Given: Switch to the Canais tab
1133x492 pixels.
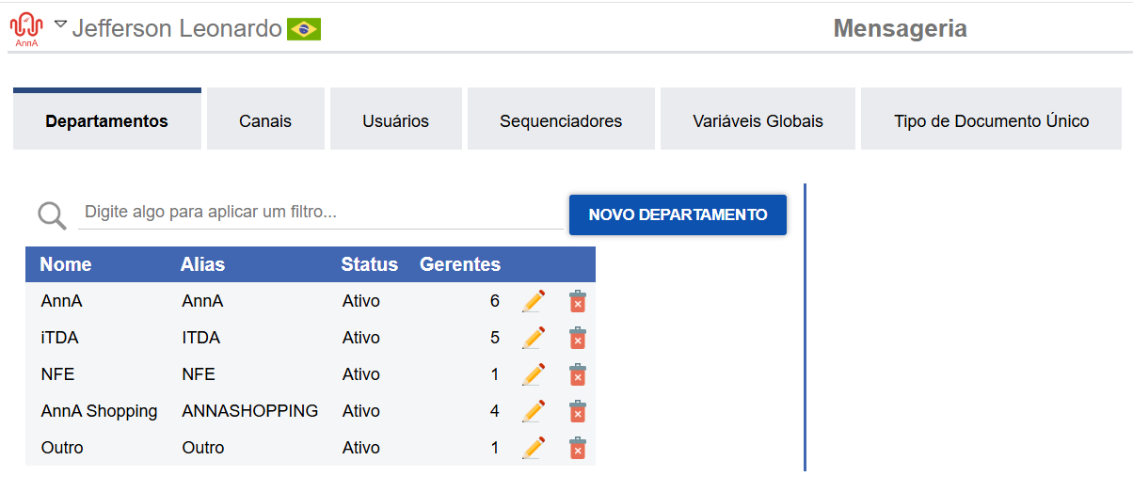Looking at the screenshot, I should [x=265, y=121].
